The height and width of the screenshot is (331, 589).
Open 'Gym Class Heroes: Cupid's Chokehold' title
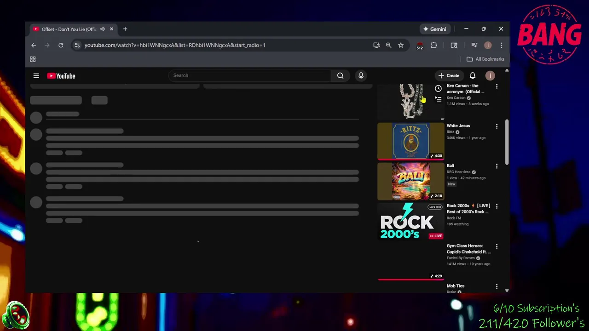point(468,249)
